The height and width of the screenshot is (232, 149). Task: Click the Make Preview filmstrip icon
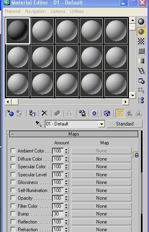[x=141, y=71]
